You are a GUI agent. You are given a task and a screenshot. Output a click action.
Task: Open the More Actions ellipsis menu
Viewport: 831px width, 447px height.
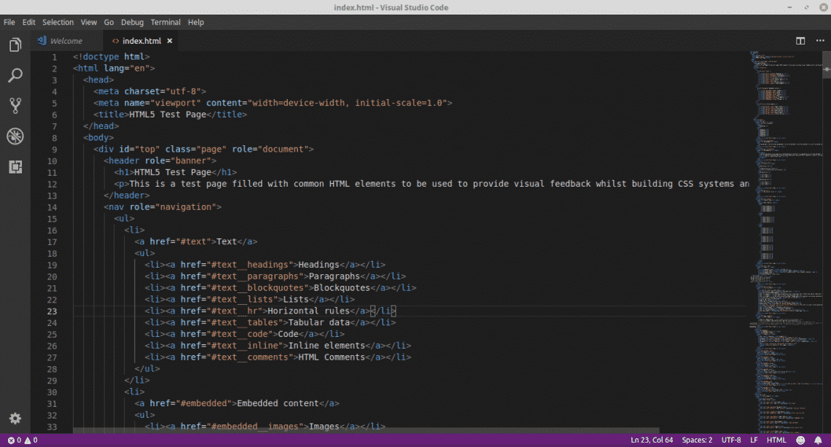(x=818, y=42)
